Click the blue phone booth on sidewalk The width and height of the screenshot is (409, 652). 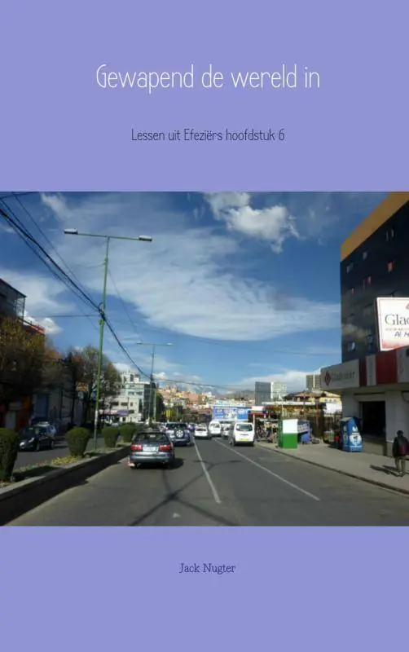point(351,434)
